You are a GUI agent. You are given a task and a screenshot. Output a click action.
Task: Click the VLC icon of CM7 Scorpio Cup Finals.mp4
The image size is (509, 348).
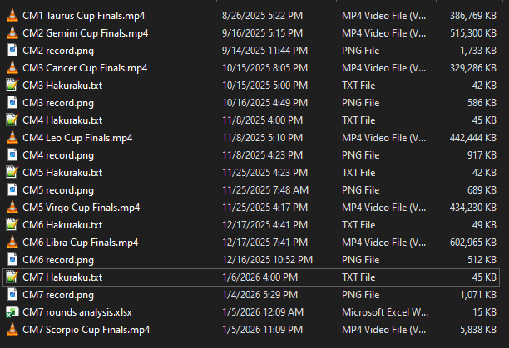(12, 330)
